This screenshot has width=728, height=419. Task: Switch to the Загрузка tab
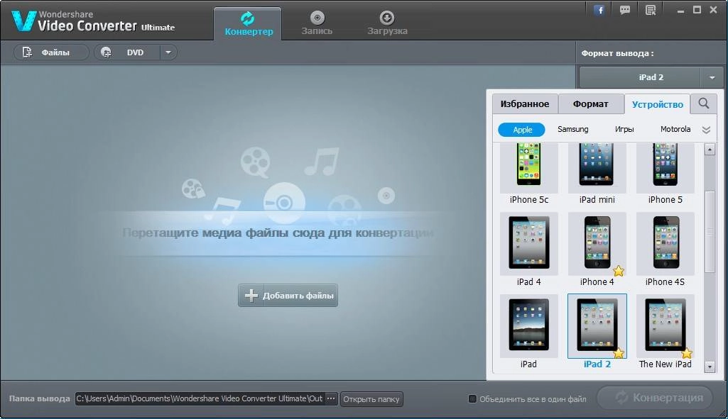[x=387, y=23]
